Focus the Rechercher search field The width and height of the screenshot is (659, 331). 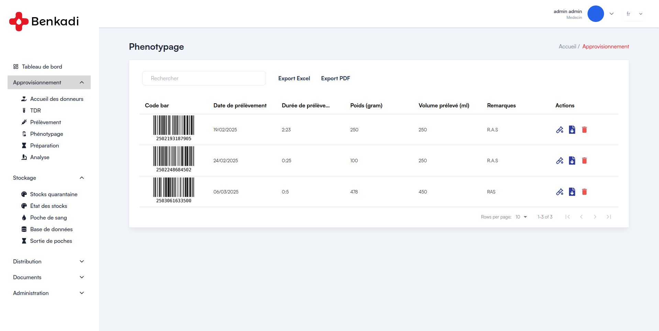[x=204, y=78]
